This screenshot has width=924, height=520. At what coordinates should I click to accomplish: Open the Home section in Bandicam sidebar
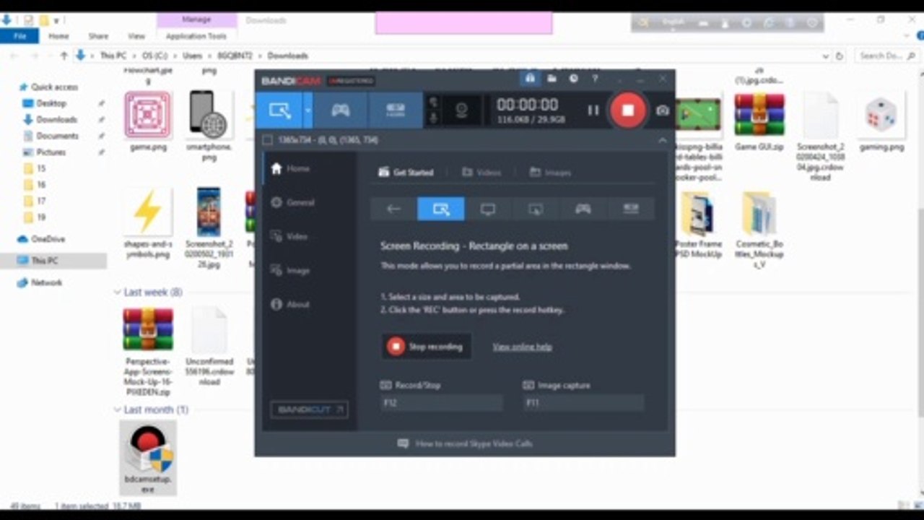[290, 169]
